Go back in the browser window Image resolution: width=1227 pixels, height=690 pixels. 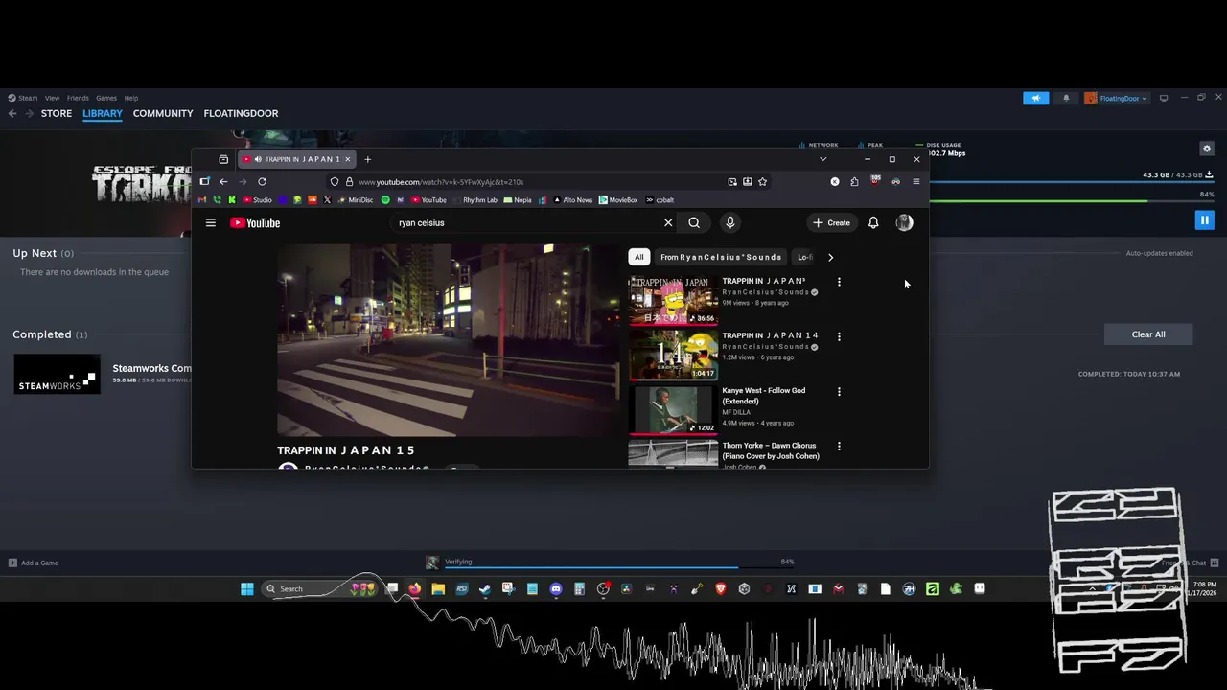pyautogui.click(x=223, y=181)
